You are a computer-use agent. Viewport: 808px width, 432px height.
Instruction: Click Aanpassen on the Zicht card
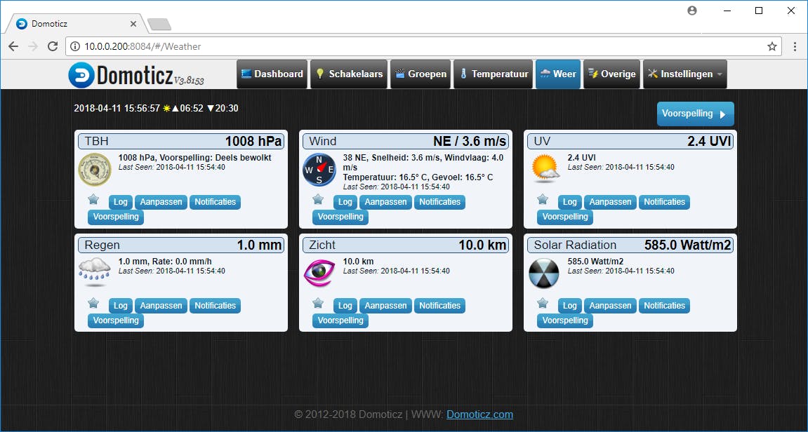[x=386, y=306]
